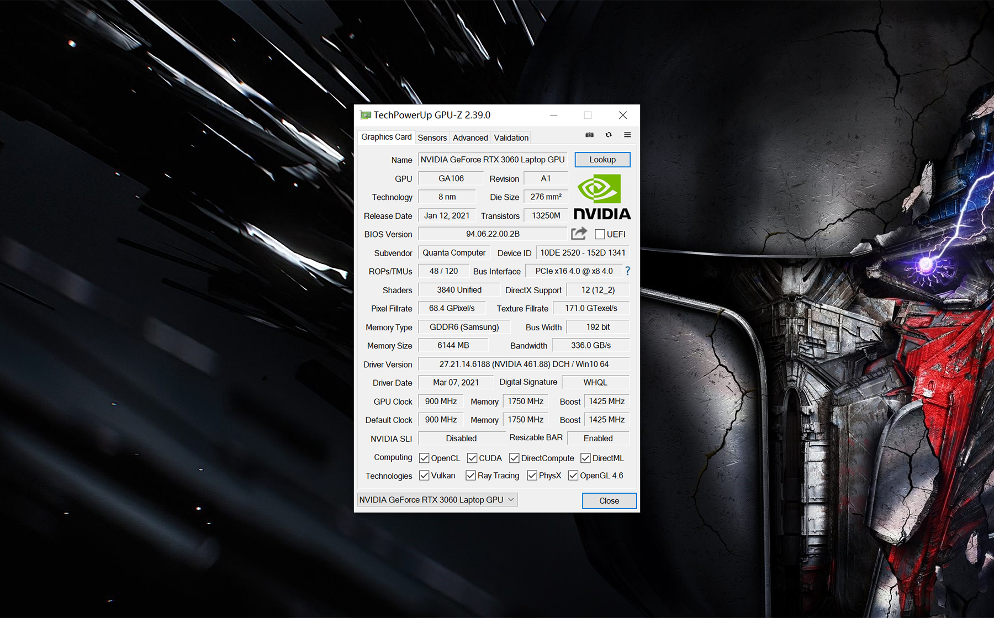Screen dimensions: 994x618
Task: Click the BIOS Version value 94.06.22.00.2B
Action: pyautogui.click(x=493, y=234)
